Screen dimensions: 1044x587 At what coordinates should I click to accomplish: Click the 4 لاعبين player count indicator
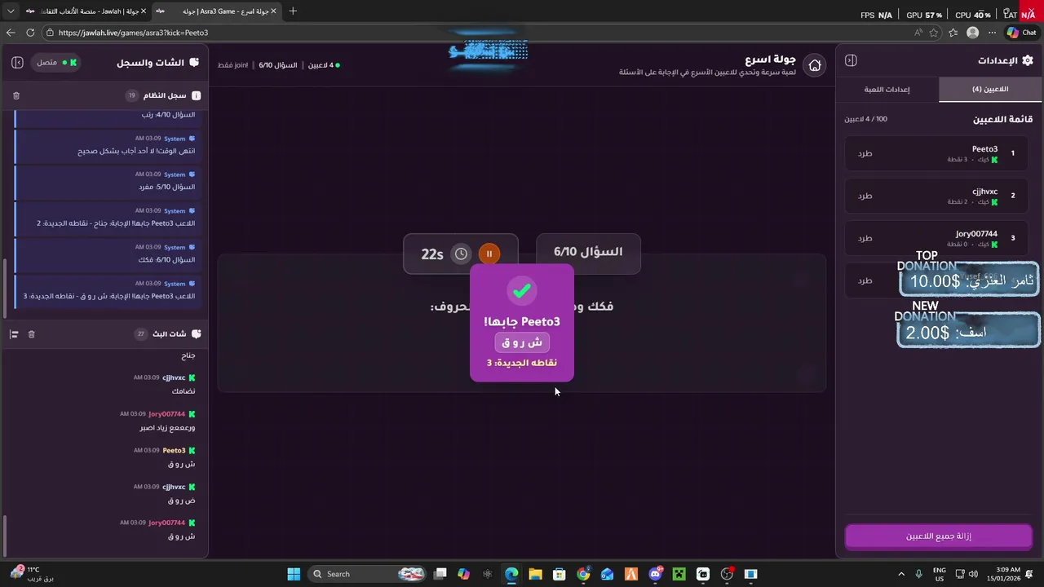324,65
